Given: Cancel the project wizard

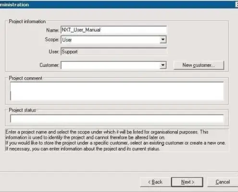Looking at the screenshot, I should tap(223, 182).
